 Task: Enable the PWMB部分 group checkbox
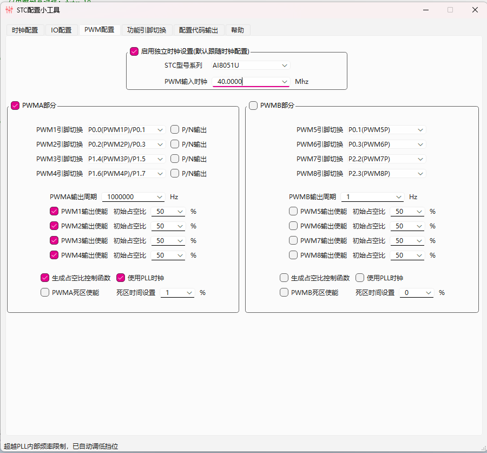point(253,106)
